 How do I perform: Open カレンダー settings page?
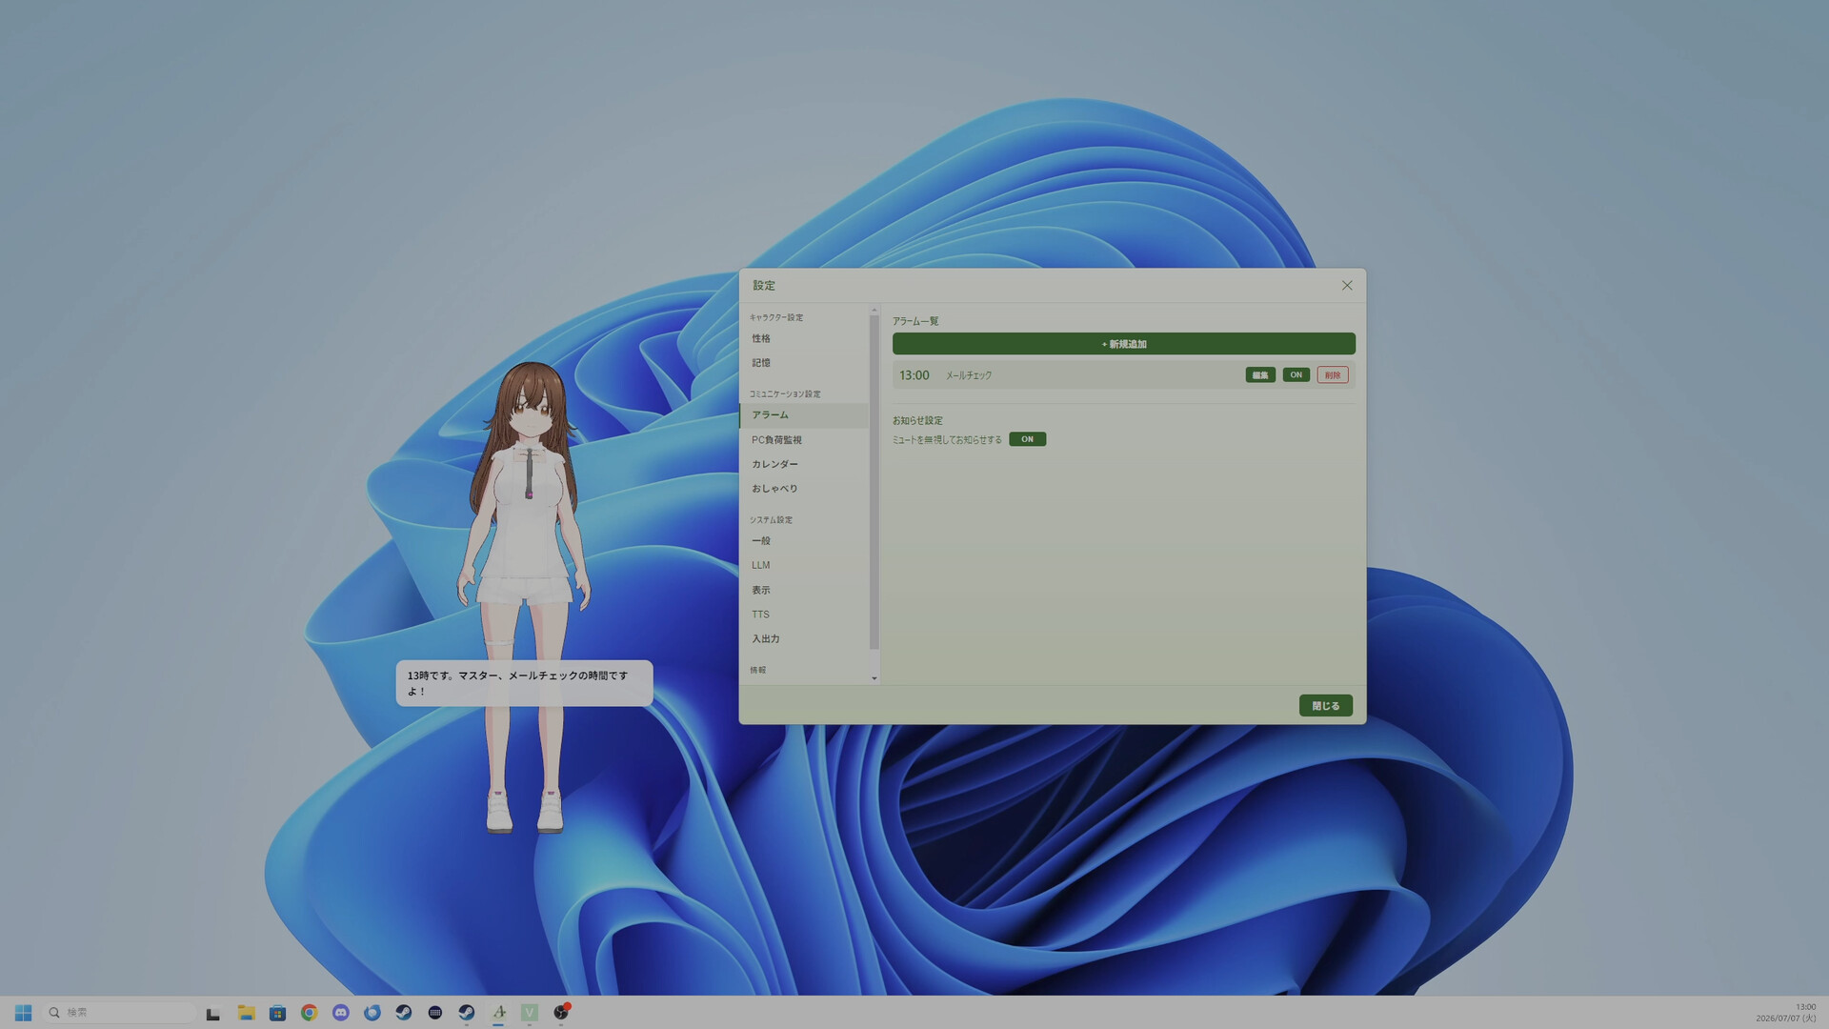[804, 464]
